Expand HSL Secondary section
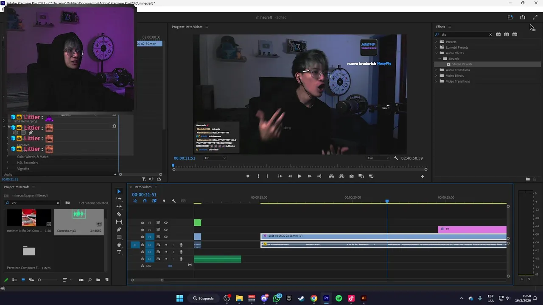Viewport: 543px width, 305px height. 8,163
